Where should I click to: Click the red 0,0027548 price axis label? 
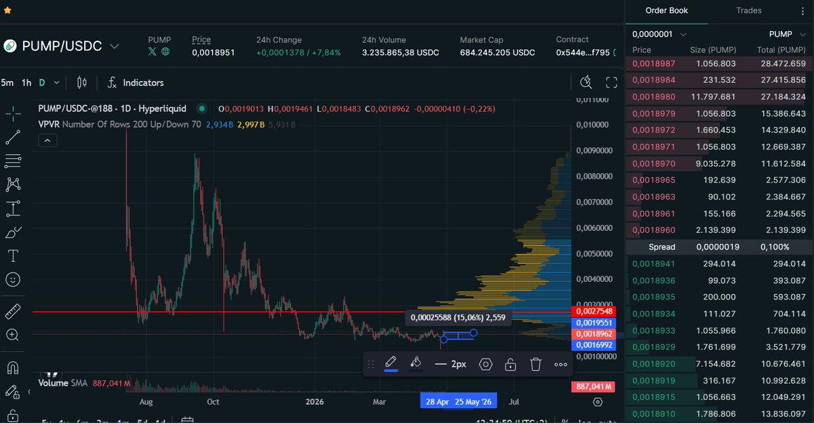pos(594,312)
